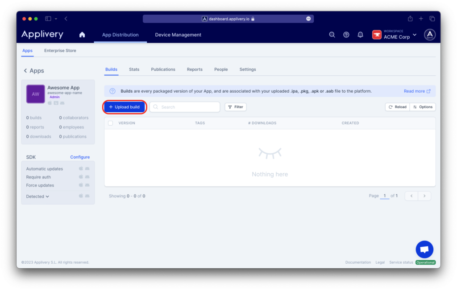Open the Reports tab
The width and height of the screenshot is (457, 290).
tap(195, 69)
